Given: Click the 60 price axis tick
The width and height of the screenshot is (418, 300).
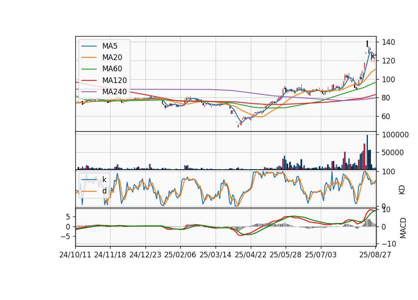Looking at the screenshot, I should [386, 117].
